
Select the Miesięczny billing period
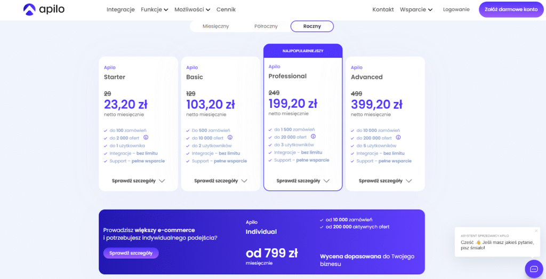tap(215, 26)
